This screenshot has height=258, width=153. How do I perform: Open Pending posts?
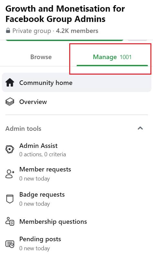77,244
